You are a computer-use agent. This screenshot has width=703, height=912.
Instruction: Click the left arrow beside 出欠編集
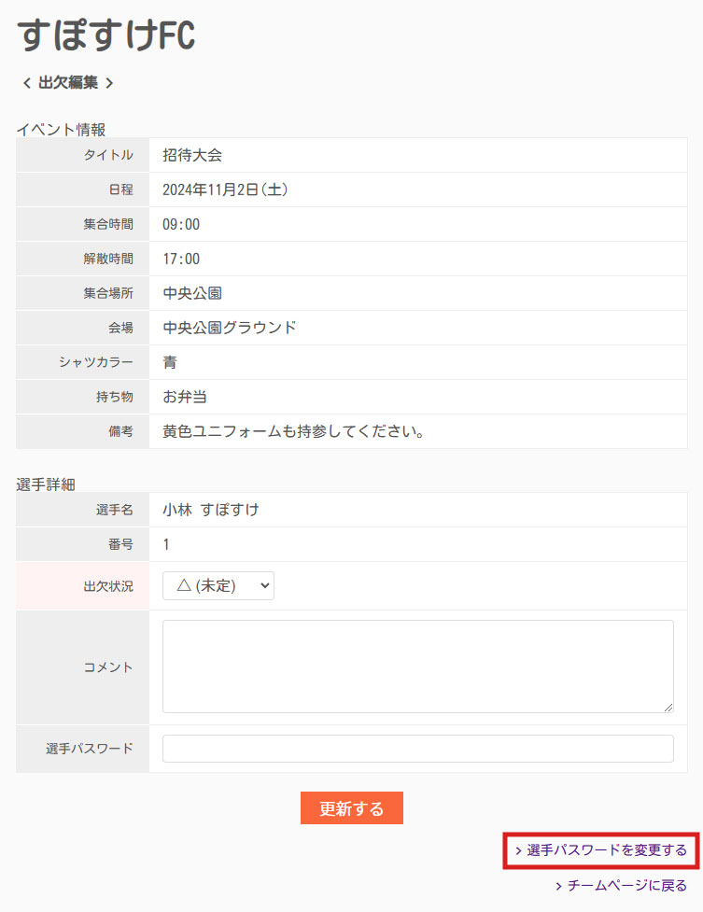pos(25,83)
